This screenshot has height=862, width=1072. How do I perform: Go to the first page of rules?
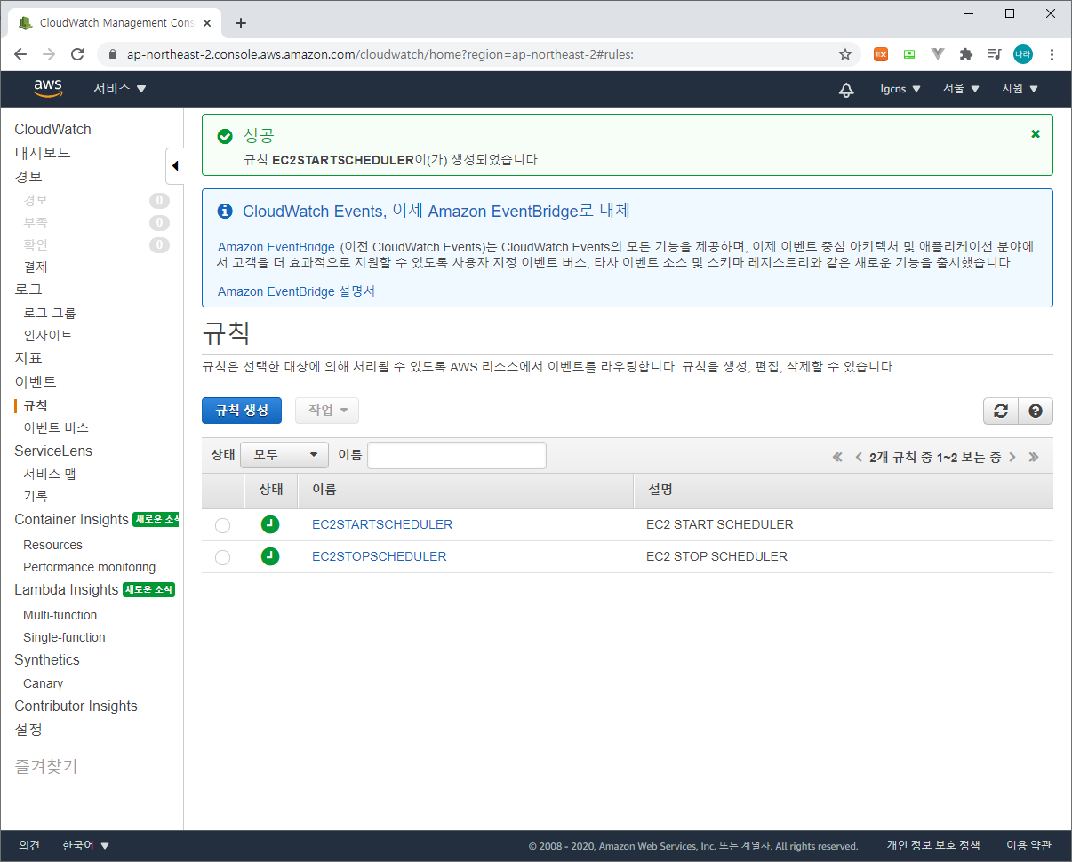[x=837, y=457]
